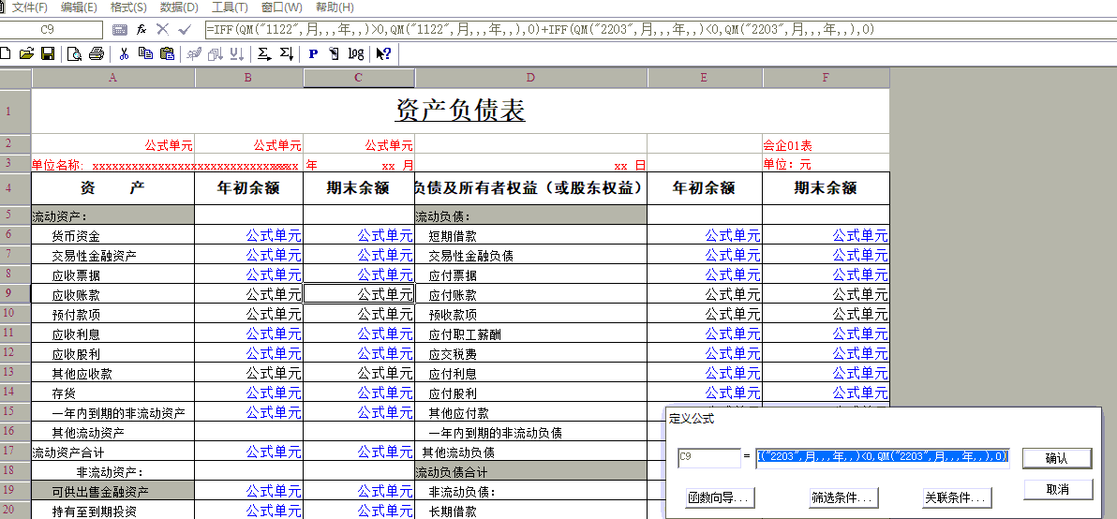
Task: Select 期末余额 formula cell for 短期借款
Action: pyautogui.click(x=826, y=235)
